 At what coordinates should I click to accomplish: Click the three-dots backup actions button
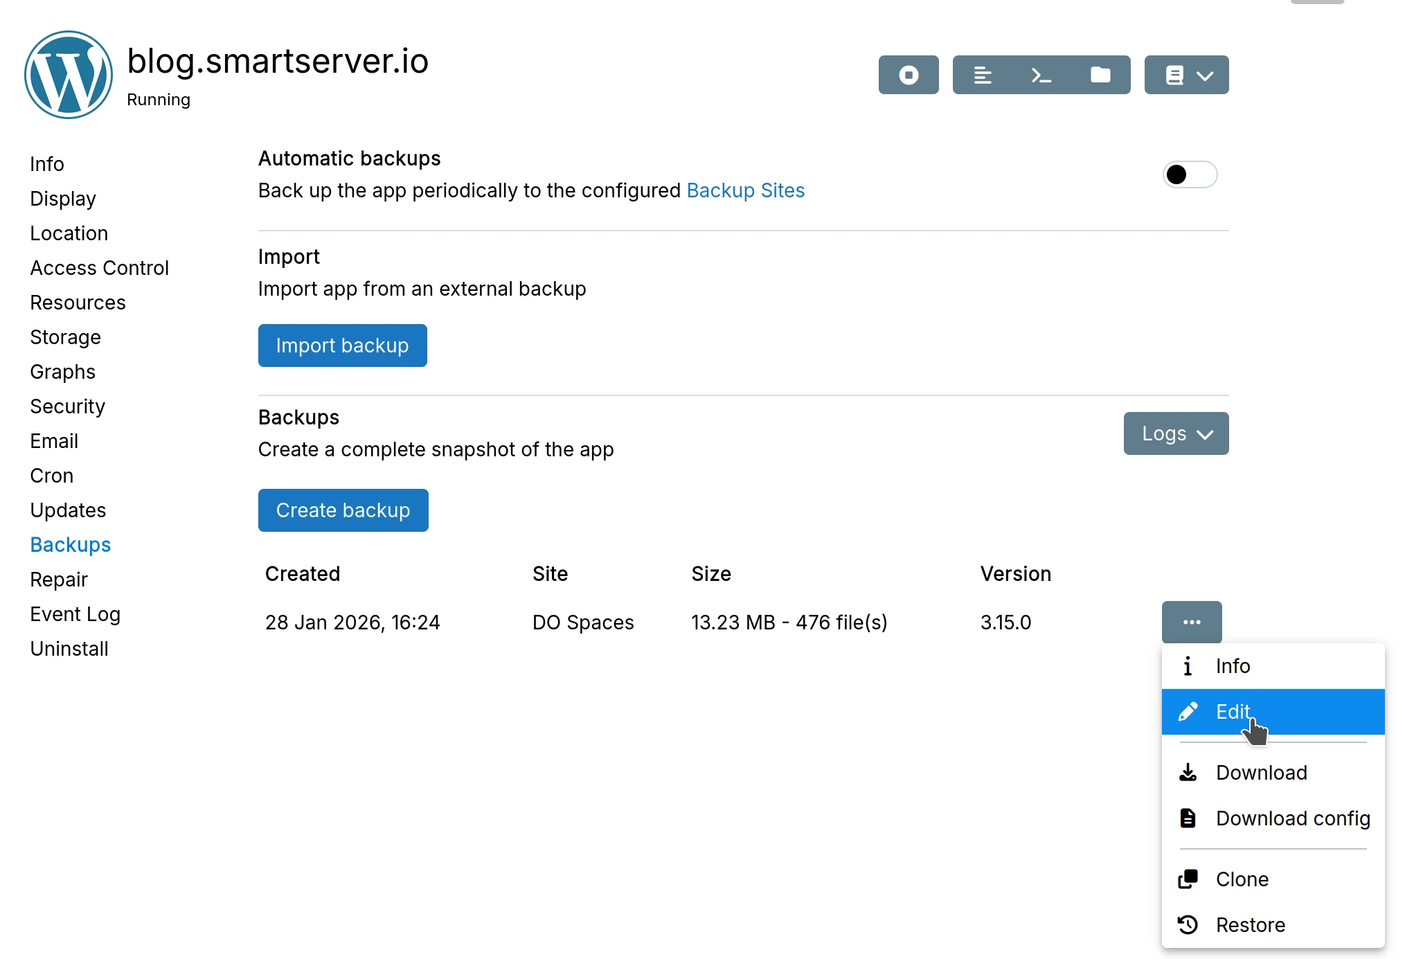pos(1191,622)
